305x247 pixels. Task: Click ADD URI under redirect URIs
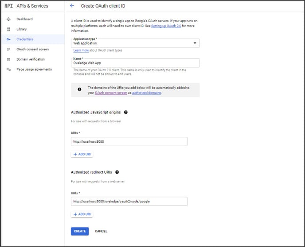[82, 214]
